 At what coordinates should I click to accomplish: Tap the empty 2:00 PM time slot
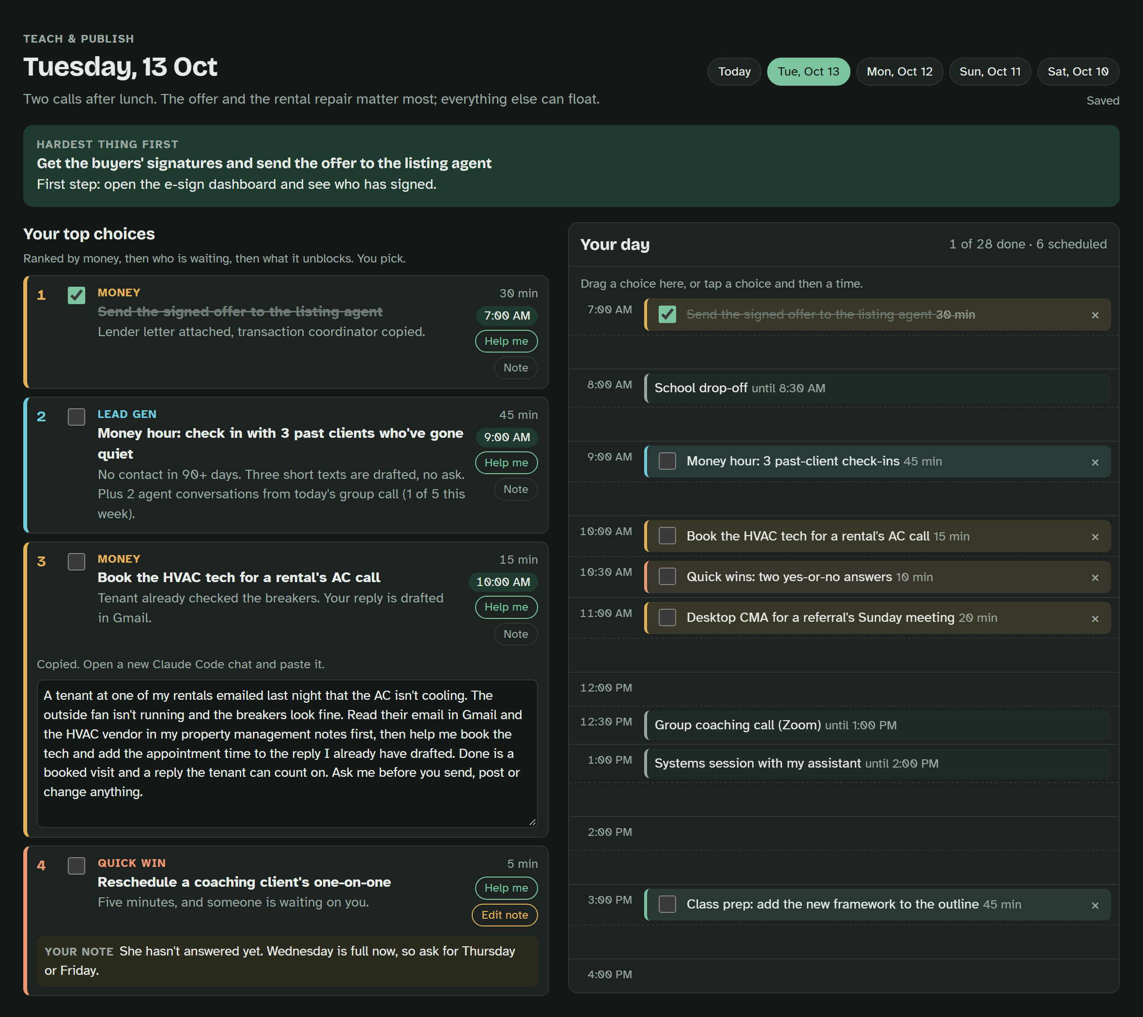[843, 833]
